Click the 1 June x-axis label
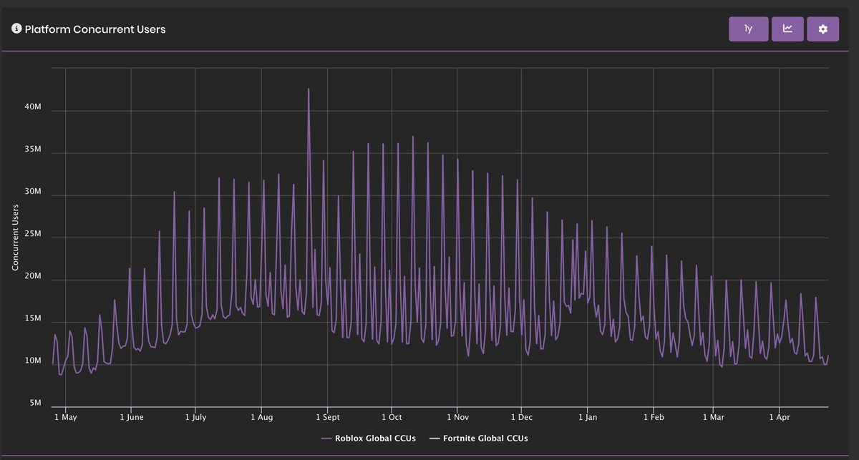859x460 pixels. click(x=130, y=416)
